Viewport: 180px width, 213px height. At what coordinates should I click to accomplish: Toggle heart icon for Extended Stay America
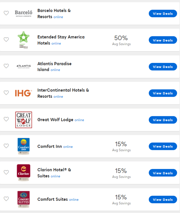6,40
